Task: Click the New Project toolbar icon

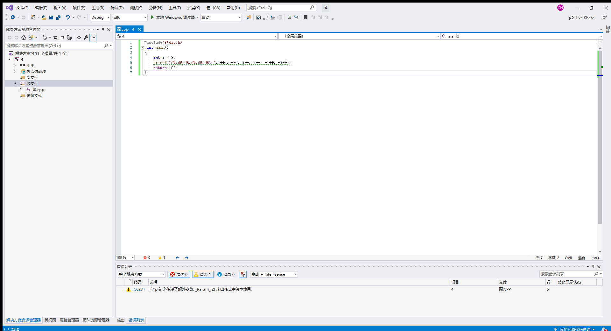Action: tap(33, 18)
